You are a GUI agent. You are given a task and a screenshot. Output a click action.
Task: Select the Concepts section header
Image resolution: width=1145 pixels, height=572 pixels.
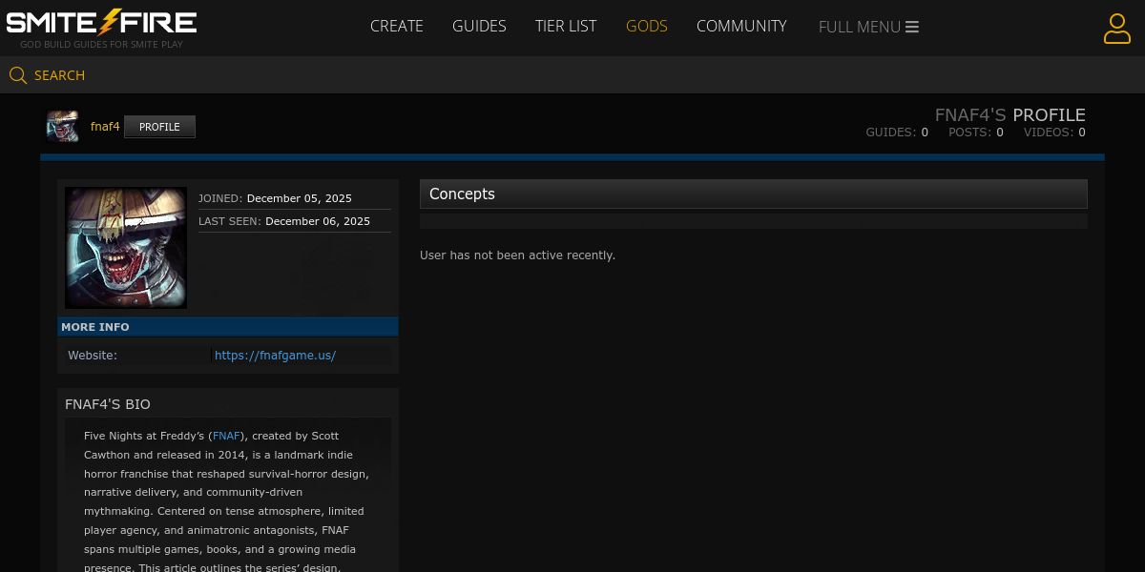point(754,194)
